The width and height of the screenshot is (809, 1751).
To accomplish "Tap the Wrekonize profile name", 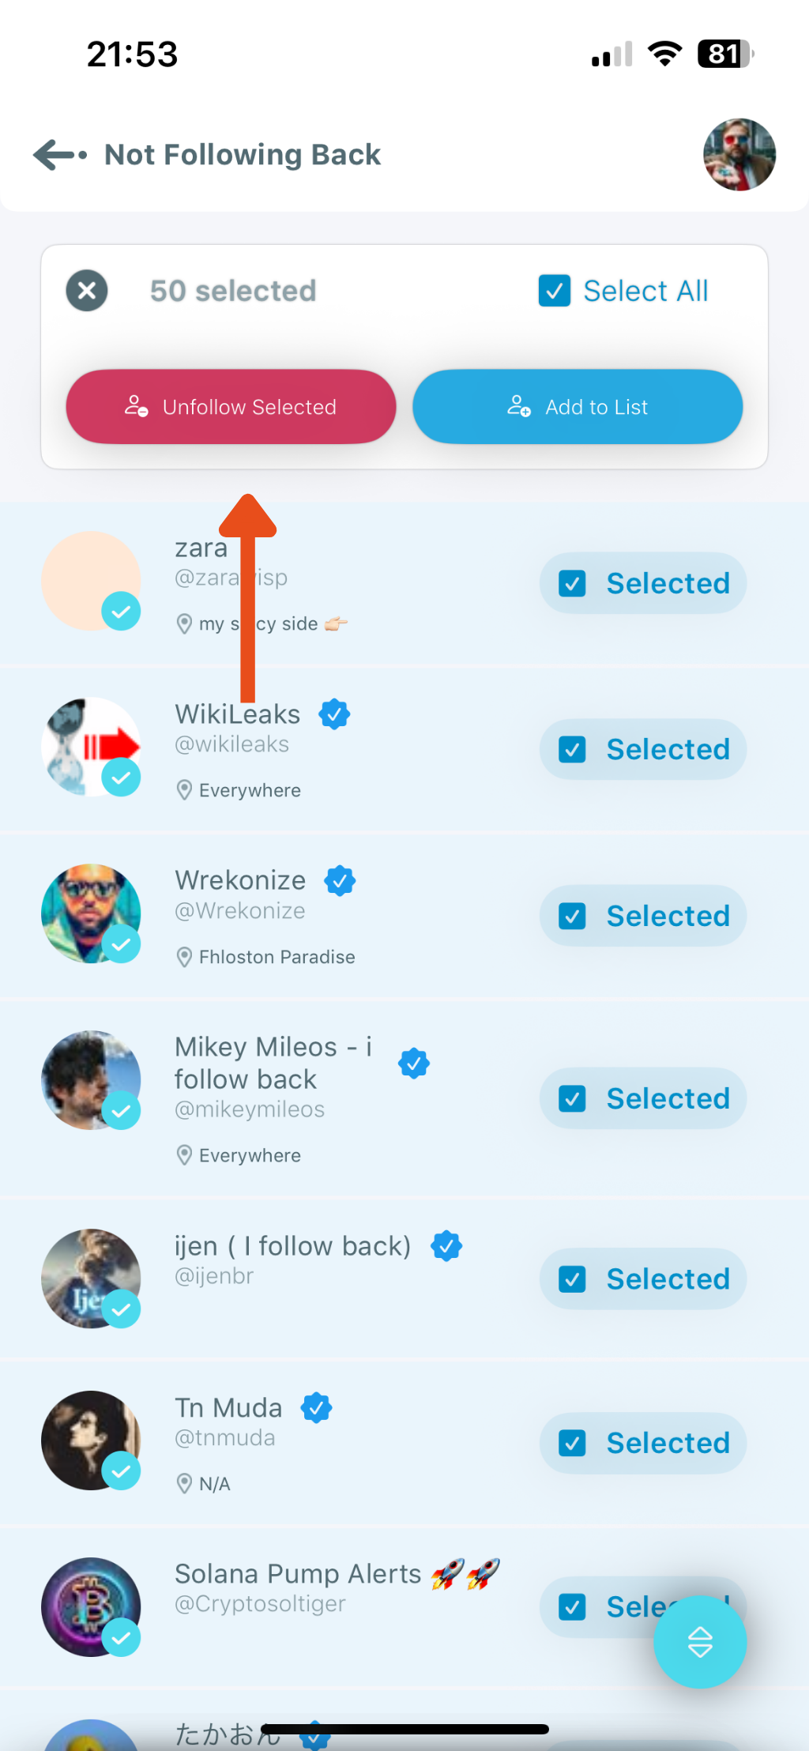I will coord(239,880).
